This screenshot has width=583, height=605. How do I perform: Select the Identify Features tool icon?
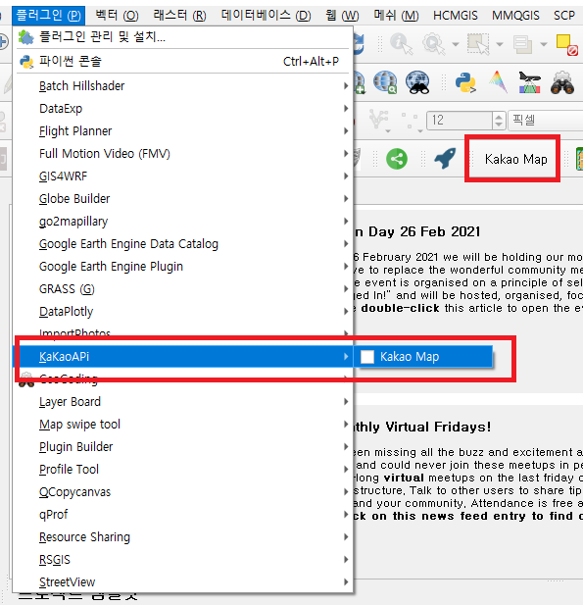[x=401, y=44]
